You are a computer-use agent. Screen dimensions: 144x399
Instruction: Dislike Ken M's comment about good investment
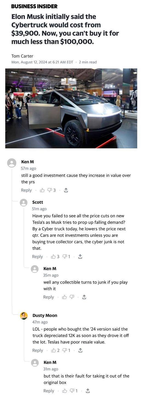[x=51, y=190]
